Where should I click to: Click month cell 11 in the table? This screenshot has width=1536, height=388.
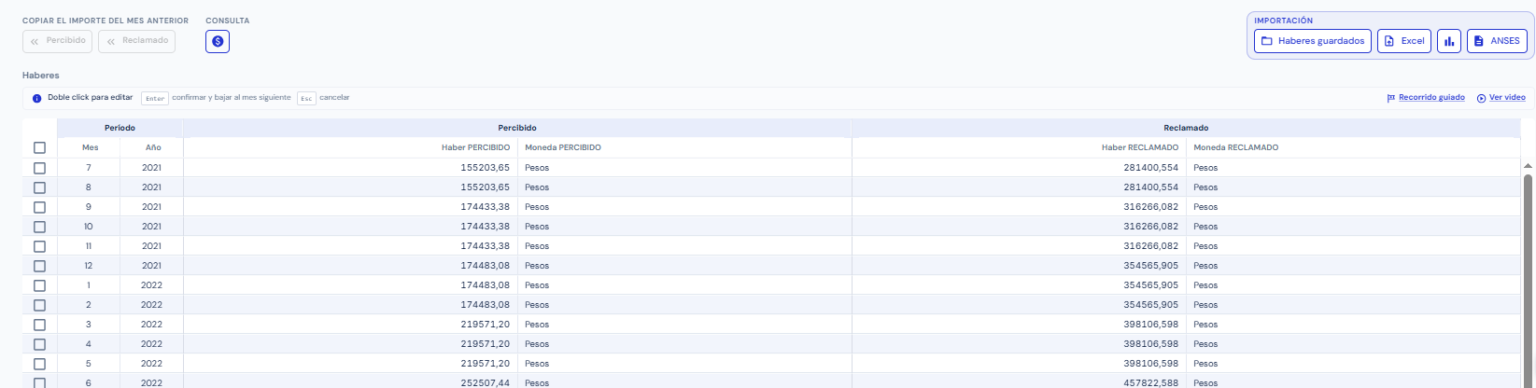pyautogui.click(x=89, y=246)
